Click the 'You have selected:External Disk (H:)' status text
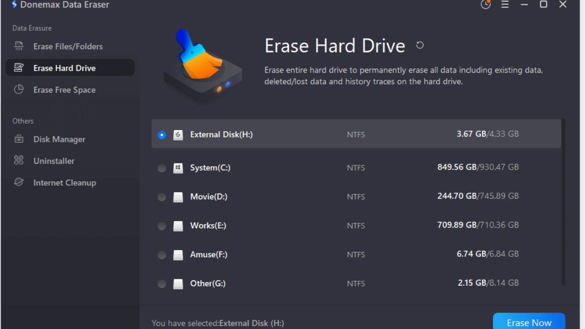 [x=218, y=323]
